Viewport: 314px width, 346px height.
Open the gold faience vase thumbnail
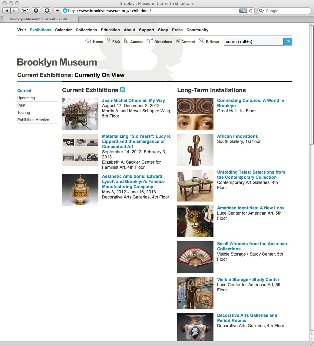click(80, 190)
